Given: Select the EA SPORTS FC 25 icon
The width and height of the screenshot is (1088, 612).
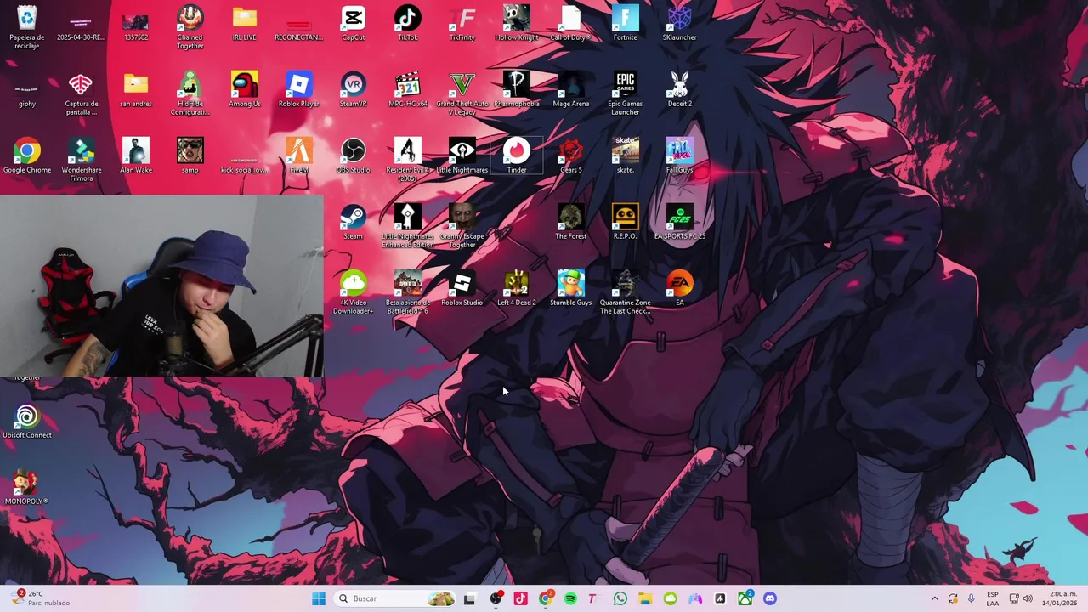Looking at the screenshot, I should [x=679, y=223].
